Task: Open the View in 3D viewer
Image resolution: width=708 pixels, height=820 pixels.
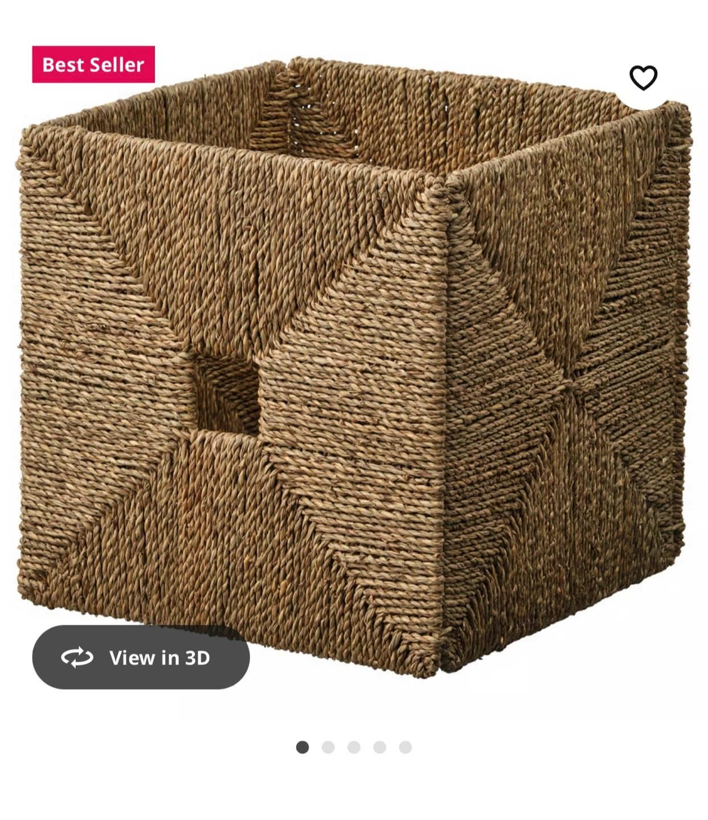Action: tap(141, 657)
